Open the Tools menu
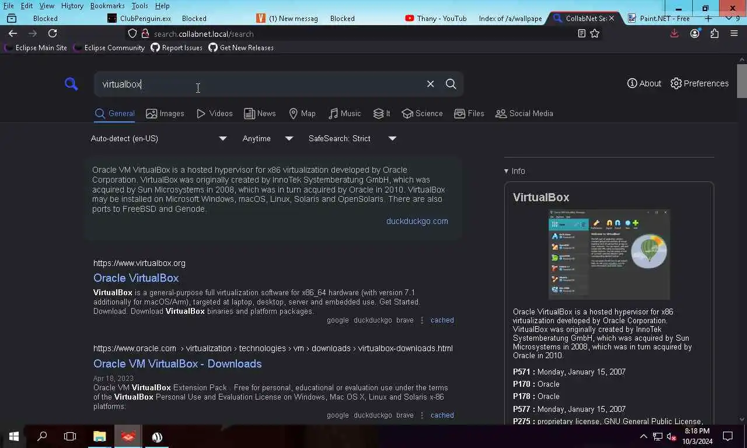The height and width of the screenshot is (448, 747). pos(139,6)
